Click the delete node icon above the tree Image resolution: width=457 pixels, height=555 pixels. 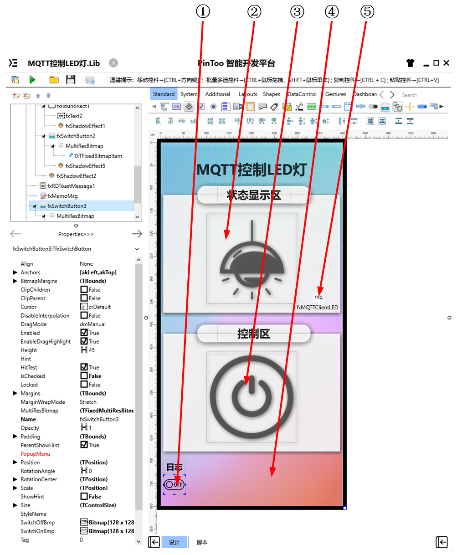point(27,96)
